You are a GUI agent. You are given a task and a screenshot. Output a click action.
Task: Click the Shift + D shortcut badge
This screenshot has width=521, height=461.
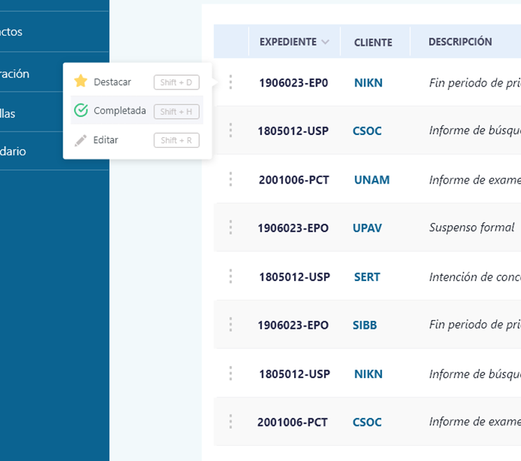tap(176, 82)
